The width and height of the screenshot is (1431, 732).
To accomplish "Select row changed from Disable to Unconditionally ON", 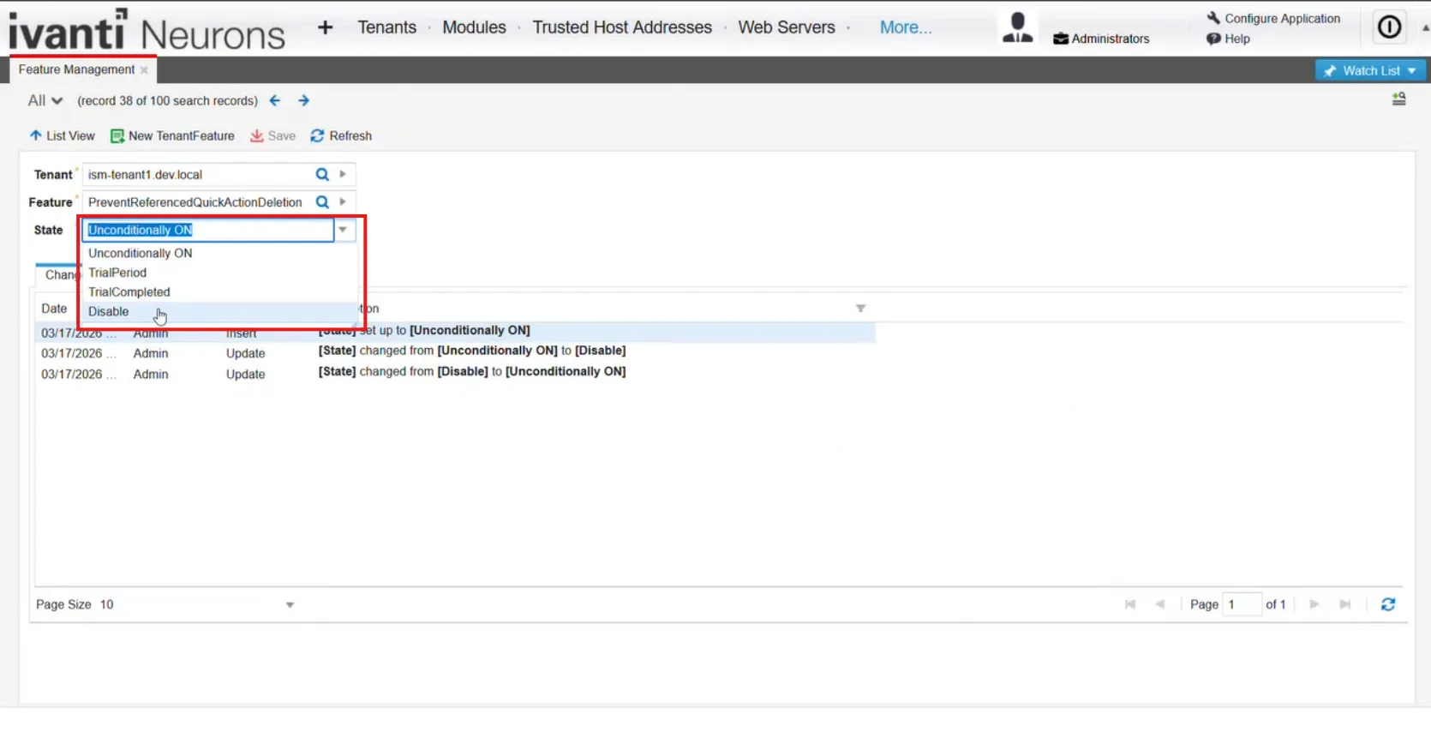I will 454,373.
